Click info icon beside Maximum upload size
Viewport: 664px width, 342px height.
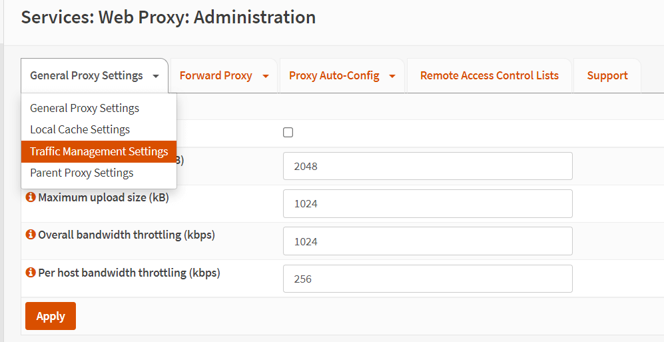[x=30, y=198]
